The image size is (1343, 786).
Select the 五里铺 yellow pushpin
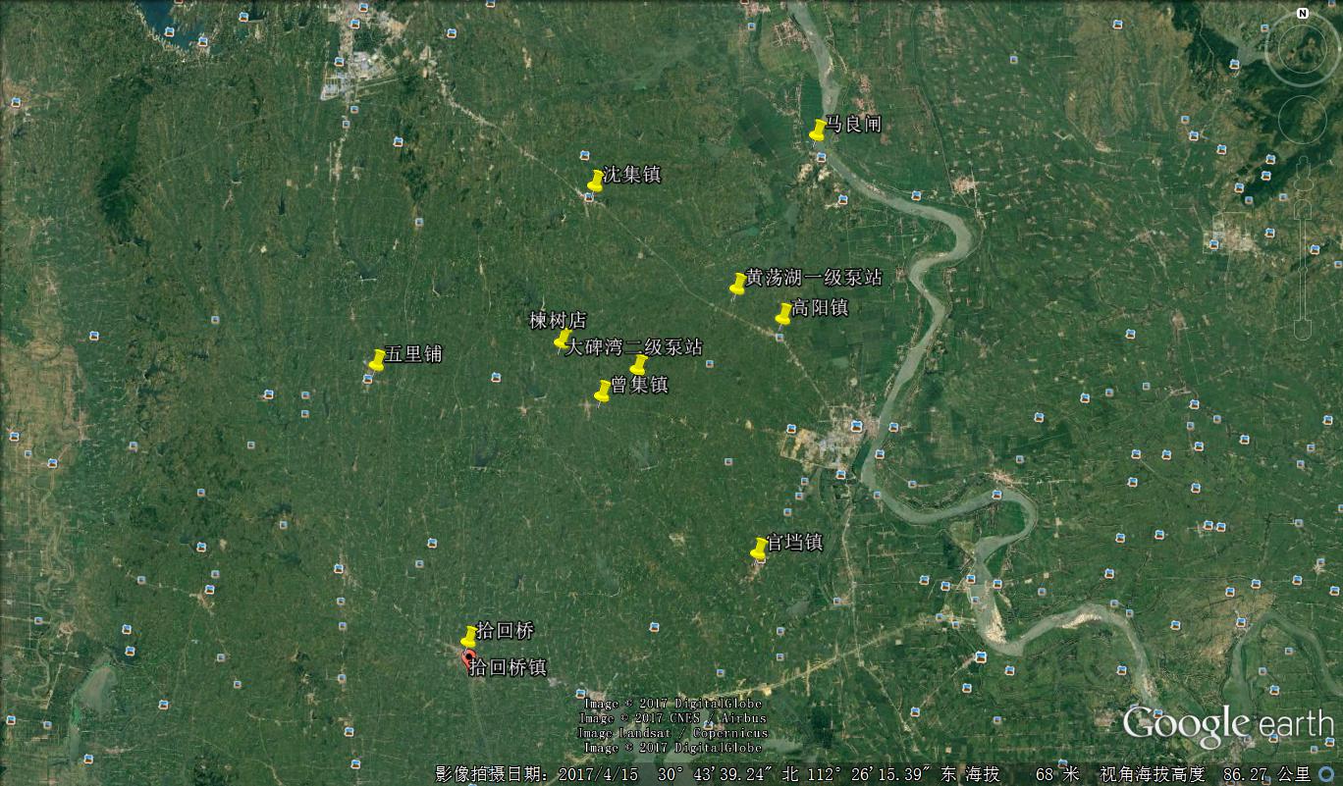377,360
